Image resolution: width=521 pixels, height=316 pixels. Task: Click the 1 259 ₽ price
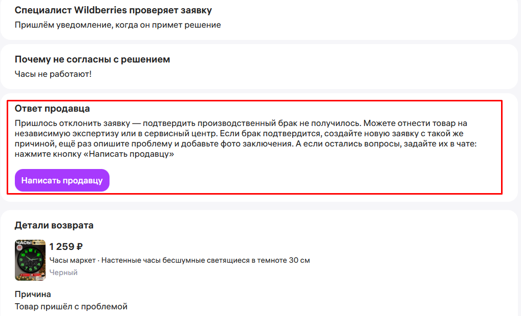[67, 246]
